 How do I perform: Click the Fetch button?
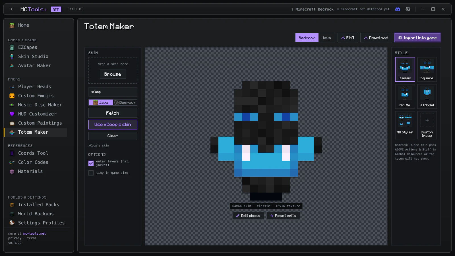point(113,113)
